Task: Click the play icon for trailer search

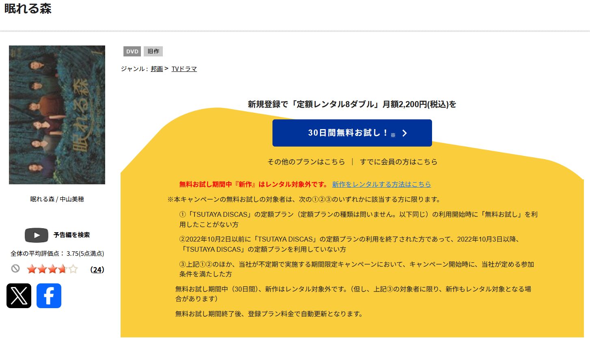Action: coord(37,235)
